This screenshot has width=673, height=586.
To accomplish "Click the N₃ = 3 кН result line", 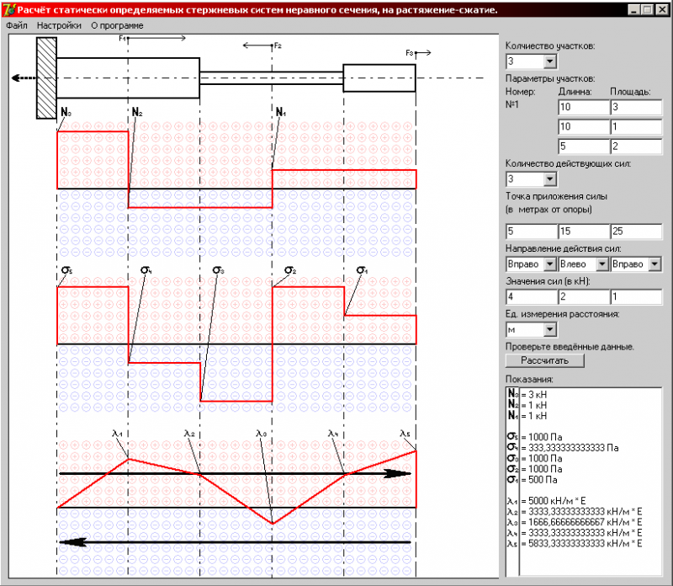I will pyautogui.click(x=527, y=394).
